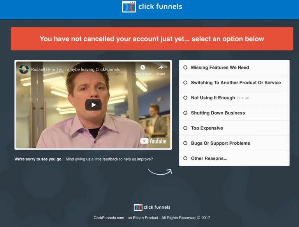Click the red 'not cancelled your account' banner

tap(152, 39)
